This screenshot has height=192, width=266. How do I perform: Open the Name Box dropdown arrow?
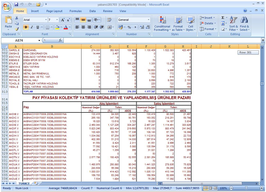(x=39, y=40)
